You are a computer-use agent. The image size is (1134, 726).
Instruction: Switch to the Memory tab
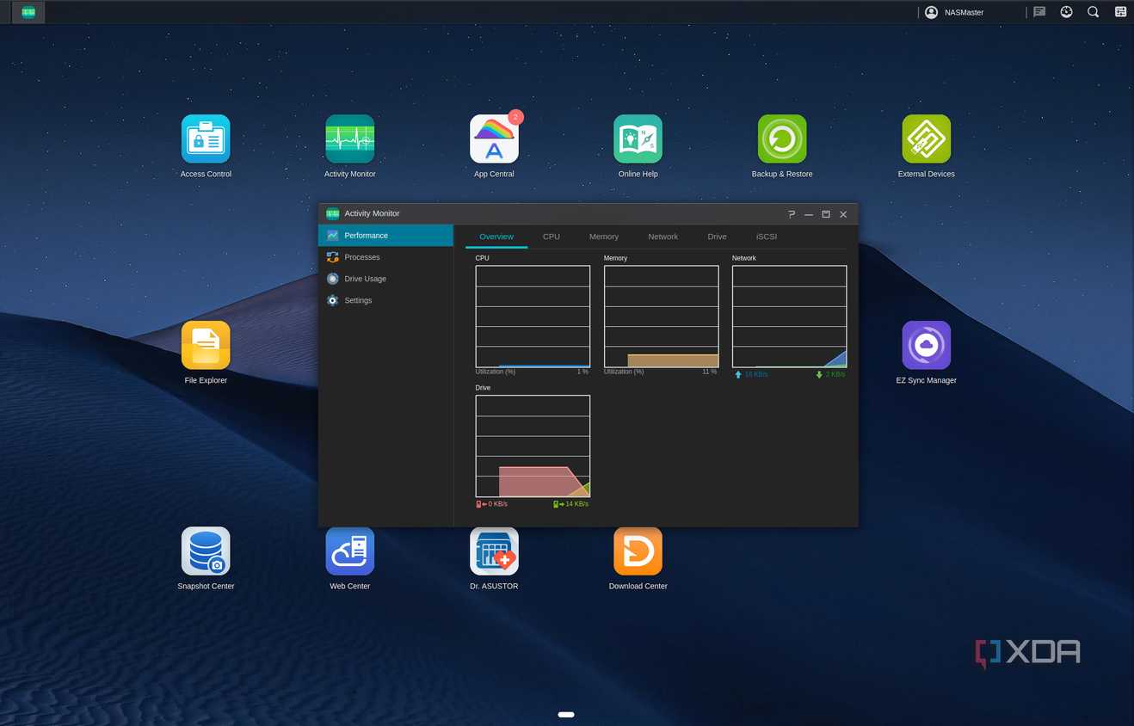pos(604,237)
